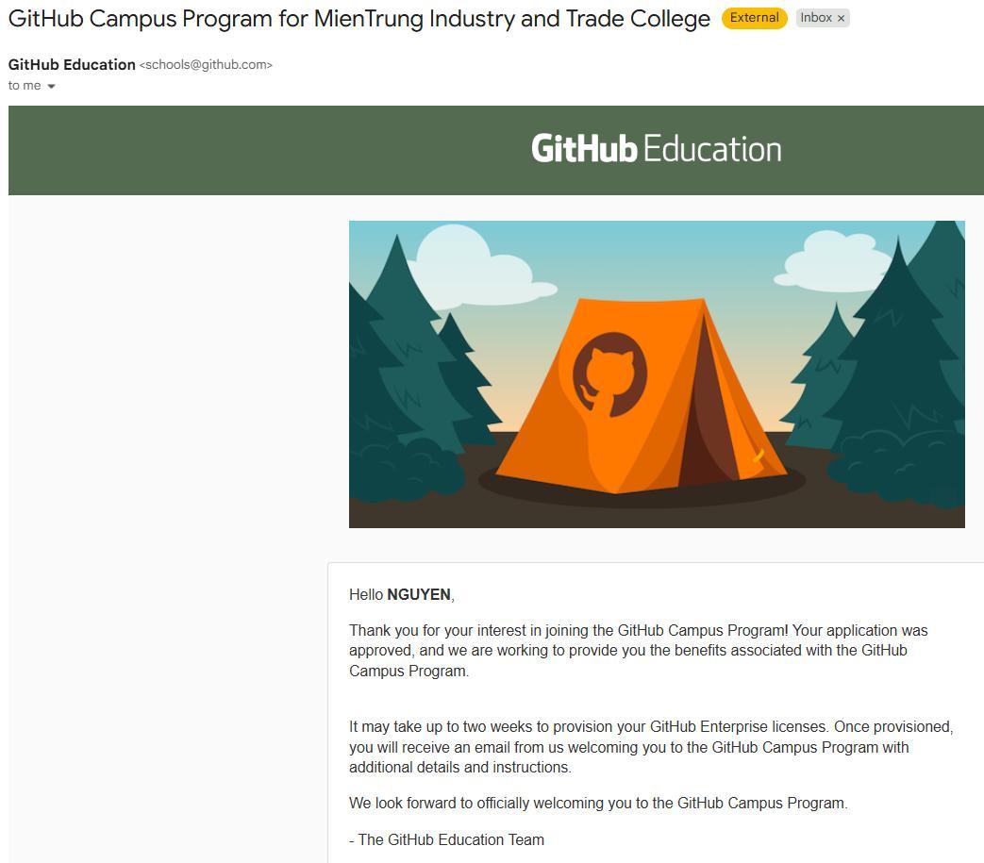Click the Octocat logo on the tent

coord(609,375)
